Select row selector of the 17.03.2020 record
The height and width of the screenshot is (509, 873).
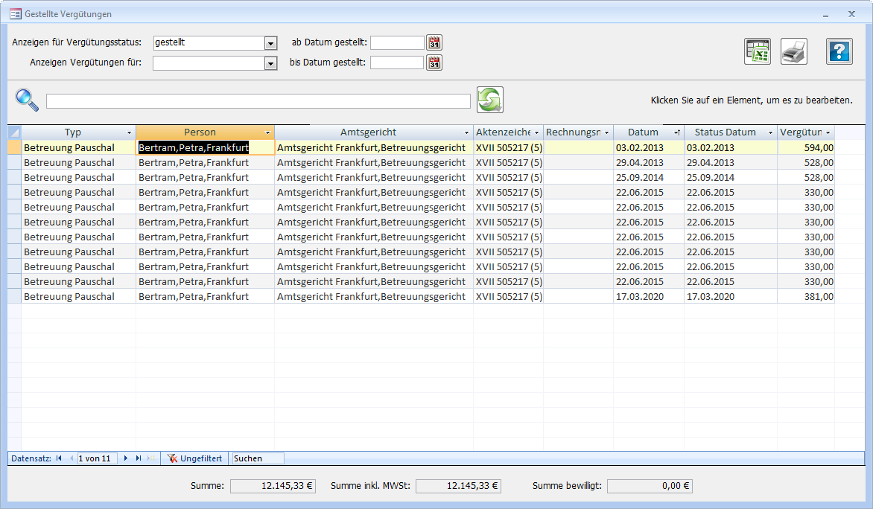[x=14, y=296]
